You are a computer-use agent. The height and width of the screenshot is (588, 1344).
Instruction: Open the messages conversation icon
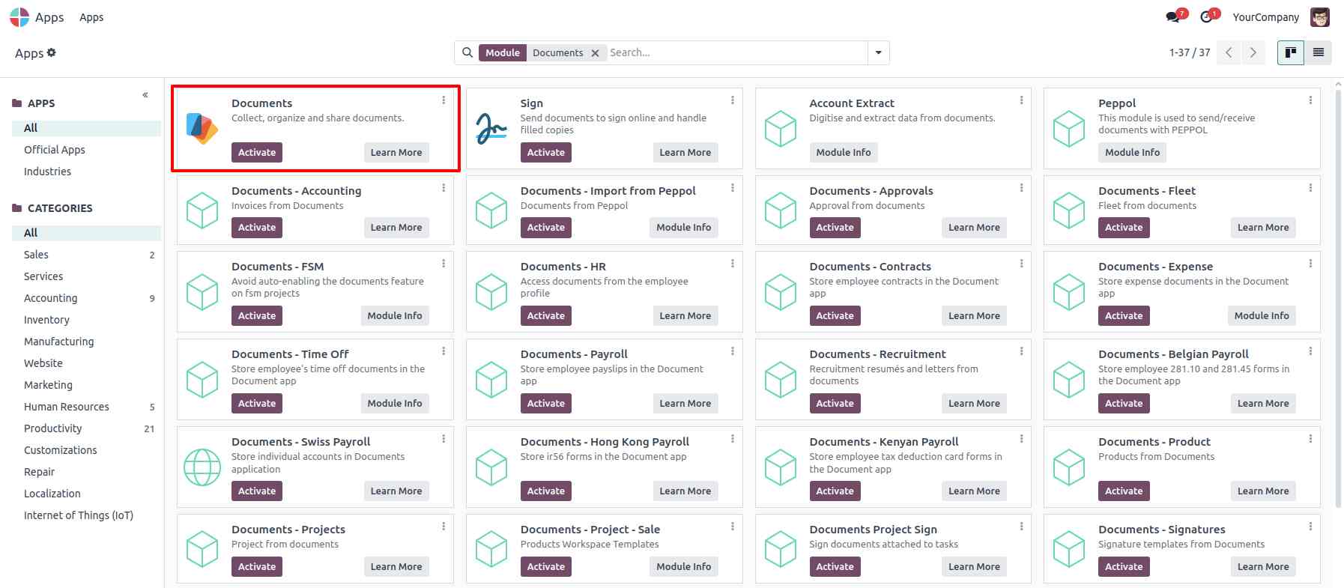pos(1173,17)
